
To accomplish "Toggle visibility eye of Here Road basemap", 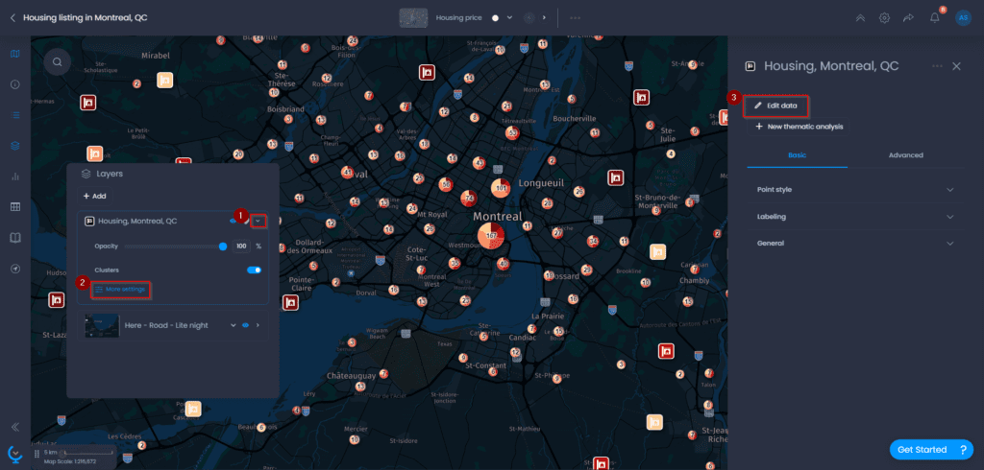I will coord(245,325).
